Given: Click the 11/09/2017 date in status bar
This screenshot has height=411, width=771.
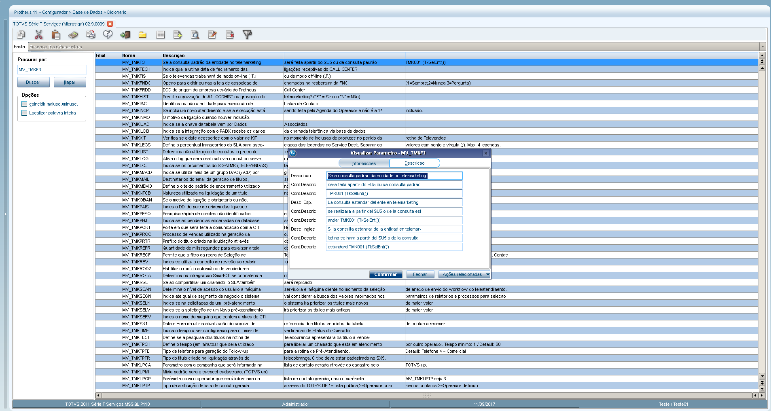Looking at the screenshot, I should pos(485,404).
